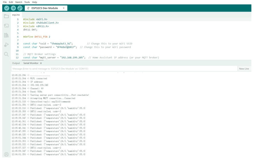The image size is (257, 158).
Task: Click the '// MQTT Broker settings' comment
Action: [x=39, y=54]
